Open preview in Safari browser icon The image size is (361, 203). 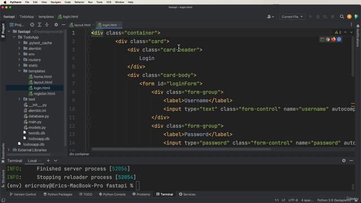click(339, 39)
